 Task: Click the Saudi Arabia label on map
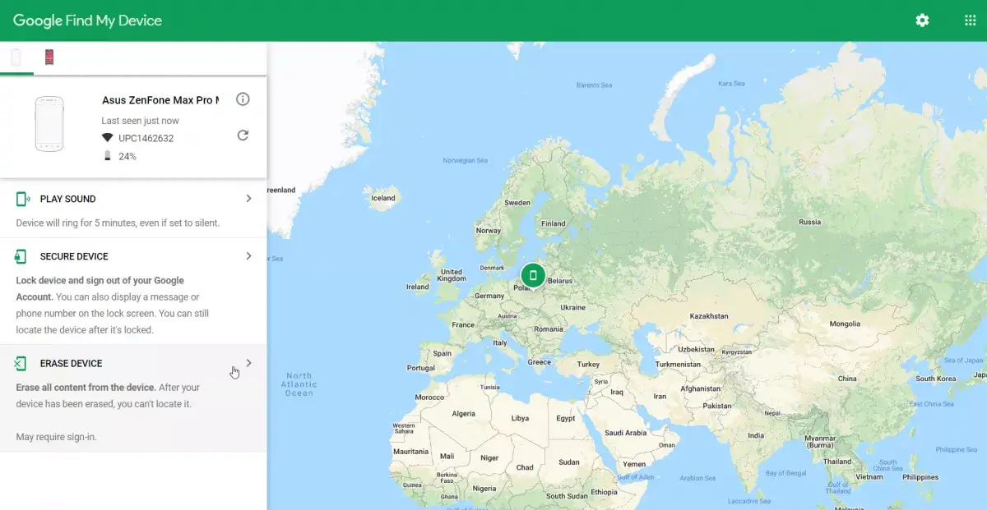point(626,433)
